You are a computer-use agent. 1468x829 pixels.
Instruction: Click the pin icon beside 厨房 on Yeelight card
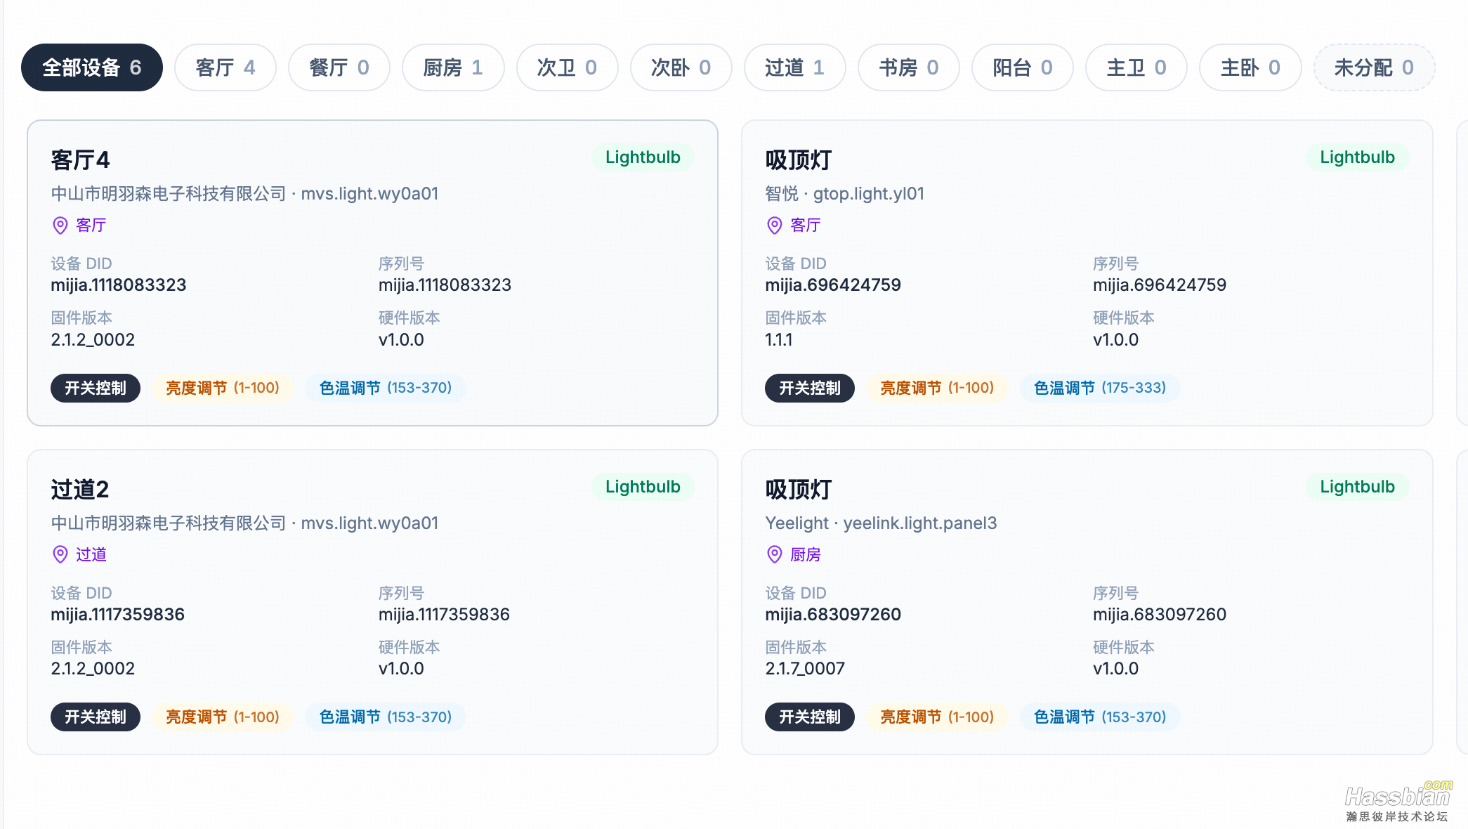pos(775,555)
